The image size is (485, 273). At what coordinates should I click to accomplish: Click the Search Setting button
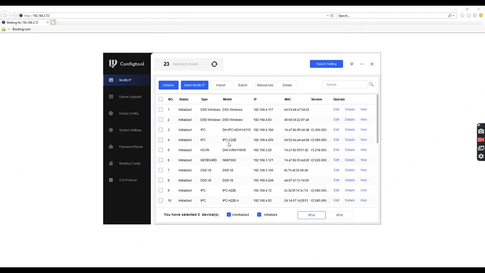point(326,64)
